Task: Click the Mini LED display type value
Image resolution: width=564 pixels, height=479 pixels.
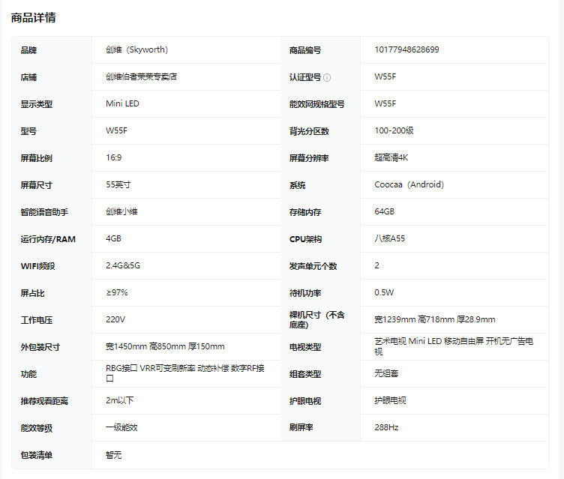Action: click(122, 104)
